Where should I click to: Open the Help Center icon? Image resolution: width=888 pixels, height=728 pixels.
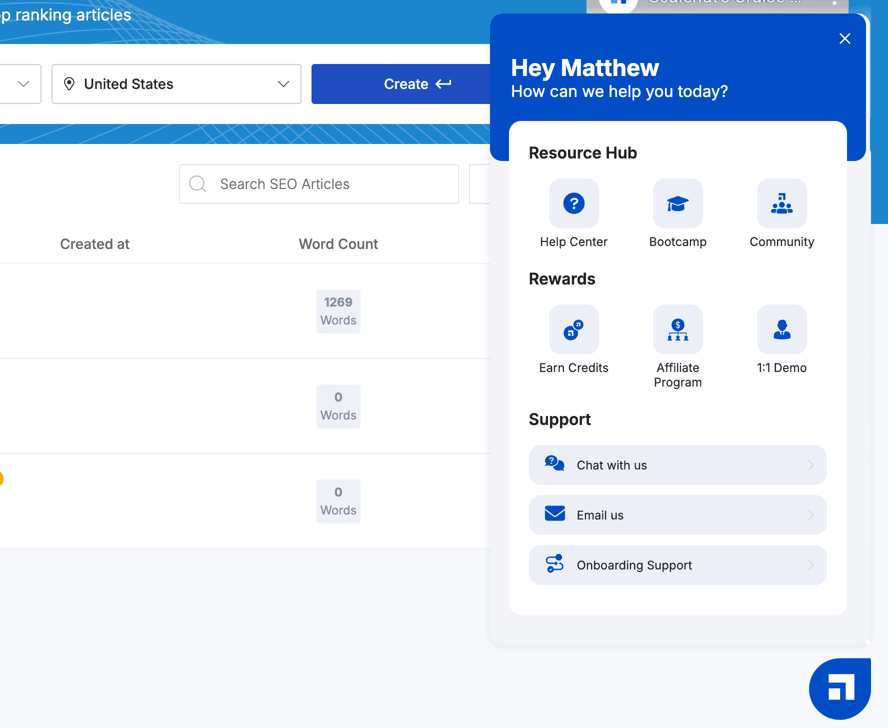573,203
